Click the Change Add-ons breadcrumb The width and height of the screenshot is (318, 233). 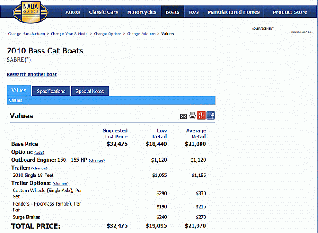point(141,34)
